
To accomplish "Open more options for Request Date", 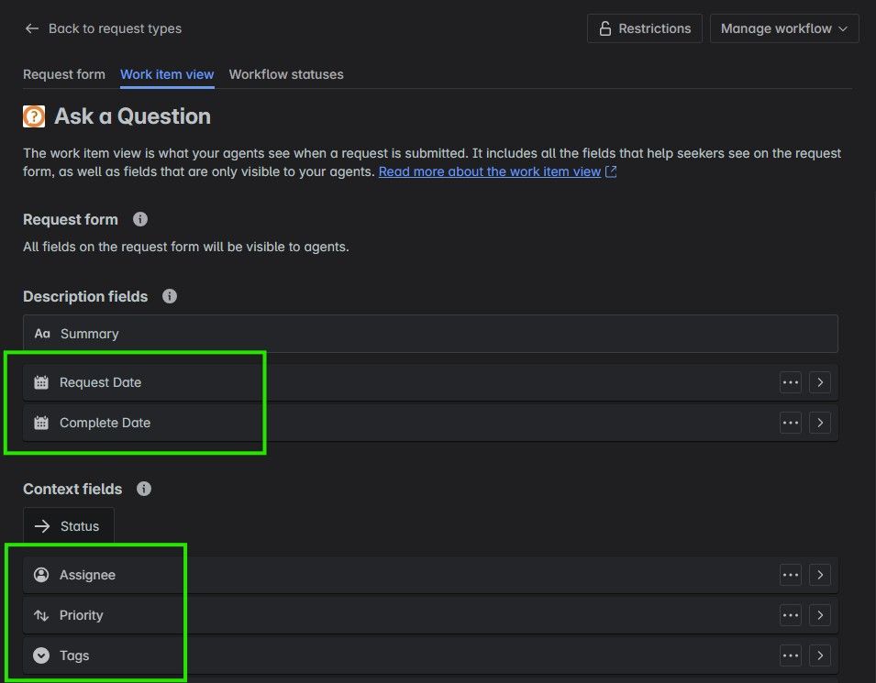I will pos(791,382).
